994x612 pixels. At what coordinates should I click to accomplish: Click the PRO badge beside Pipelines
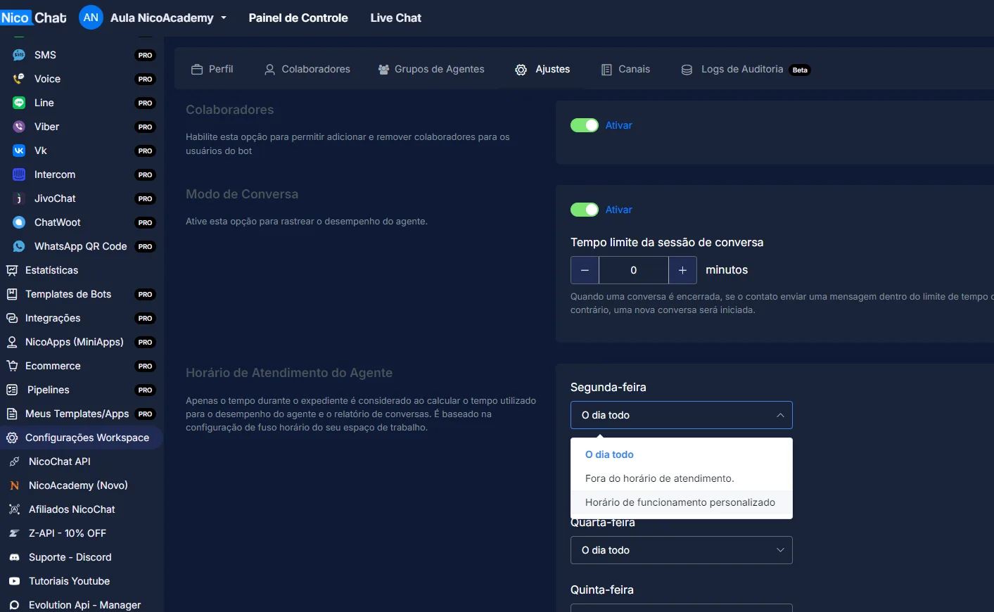point(145,390)
